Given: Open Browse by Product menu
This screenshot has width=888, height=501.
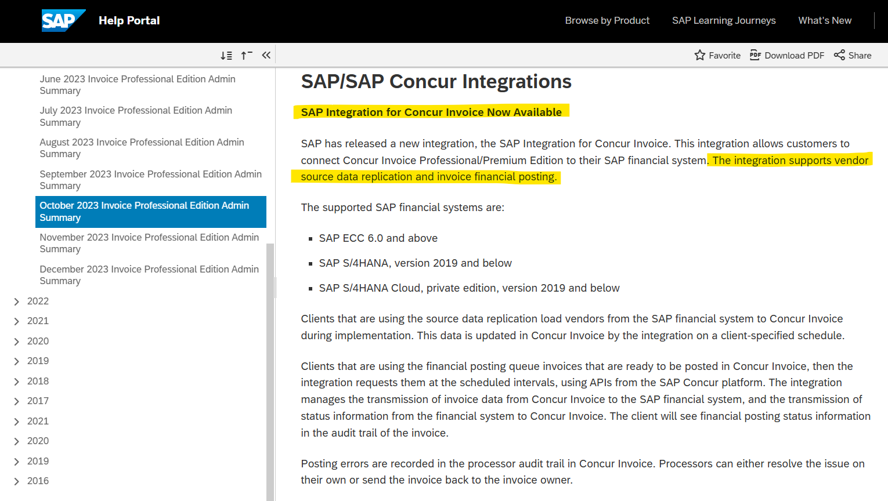Looking at the screenshot, I should [x=607, y=20].
